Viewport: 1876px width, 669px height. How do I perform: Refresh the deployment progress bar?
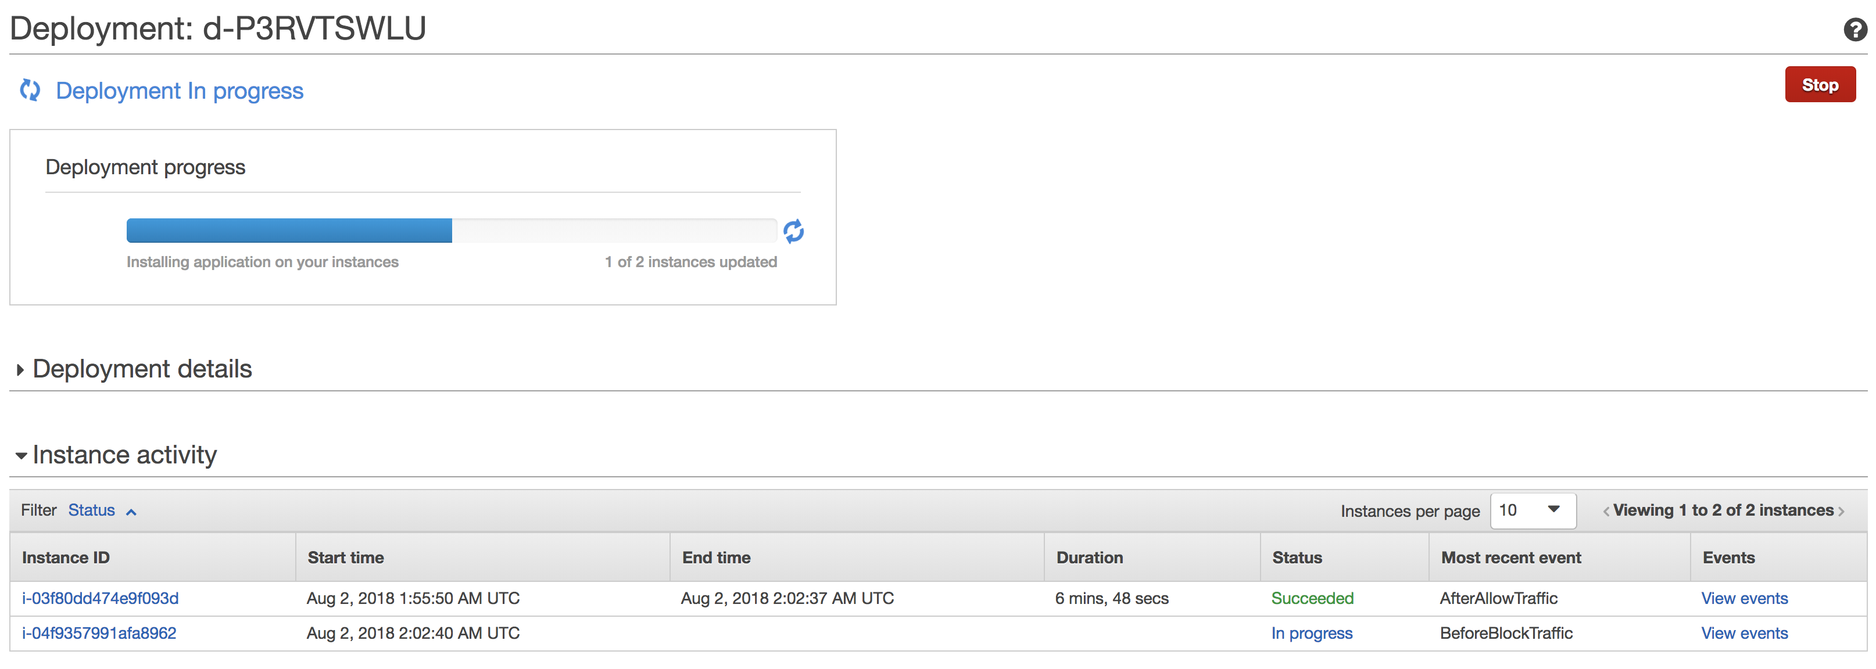[x=793, y=232]
